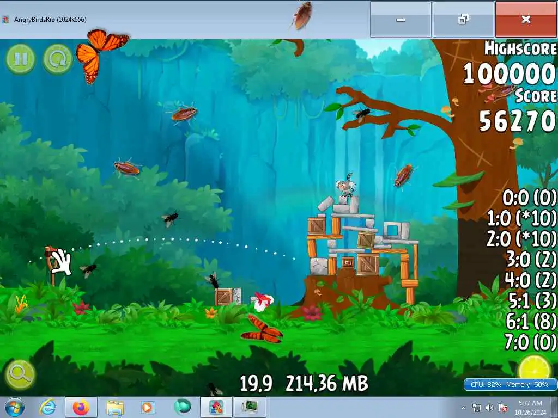Screen dimensions: 558x418
Task: Click the white bird lying on the ground
Action: pyautogui.click(x=263, y=302)
